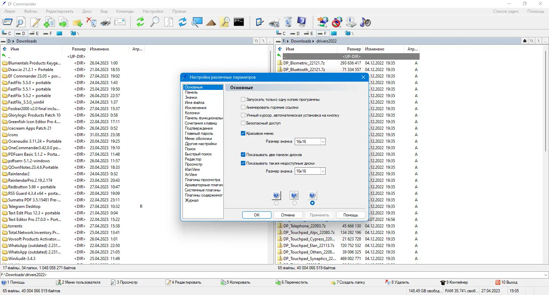Click the right panel vertical scrollbar
Image resolution: width=549 pixels, height=295 pixels.
pyautogui.click(x=545, y=101)
